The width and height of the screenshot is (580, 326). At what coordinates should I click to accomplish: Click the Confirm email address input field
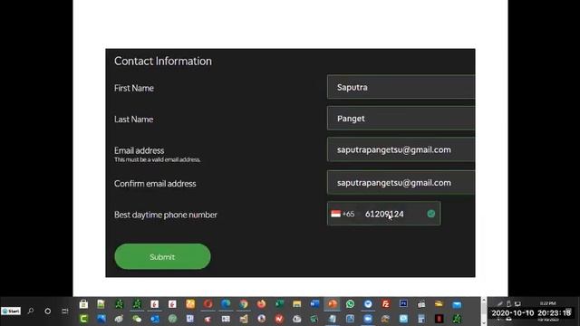[x=401, y=183]
